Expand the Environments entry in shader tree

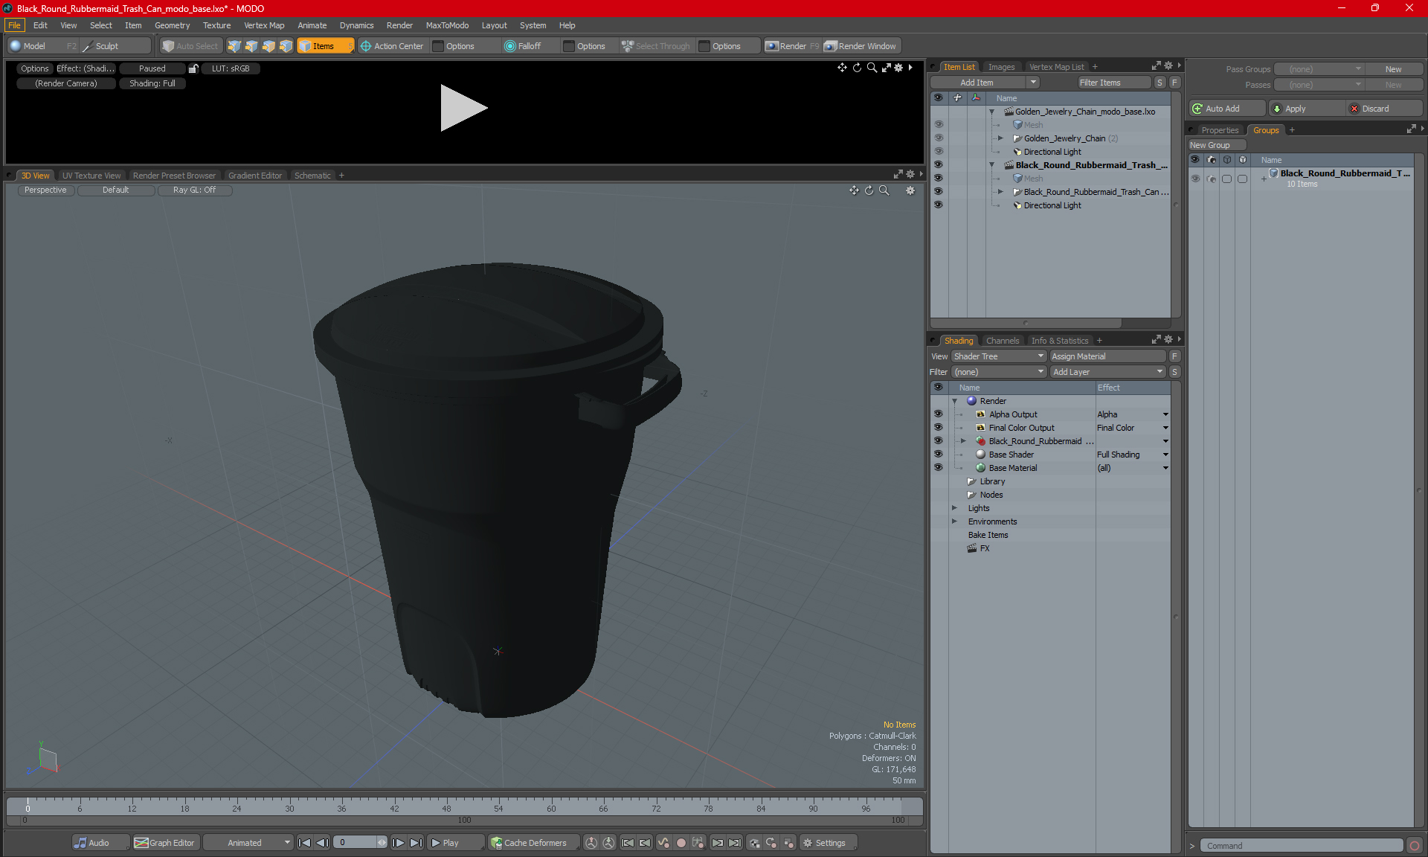click(955, 521)
